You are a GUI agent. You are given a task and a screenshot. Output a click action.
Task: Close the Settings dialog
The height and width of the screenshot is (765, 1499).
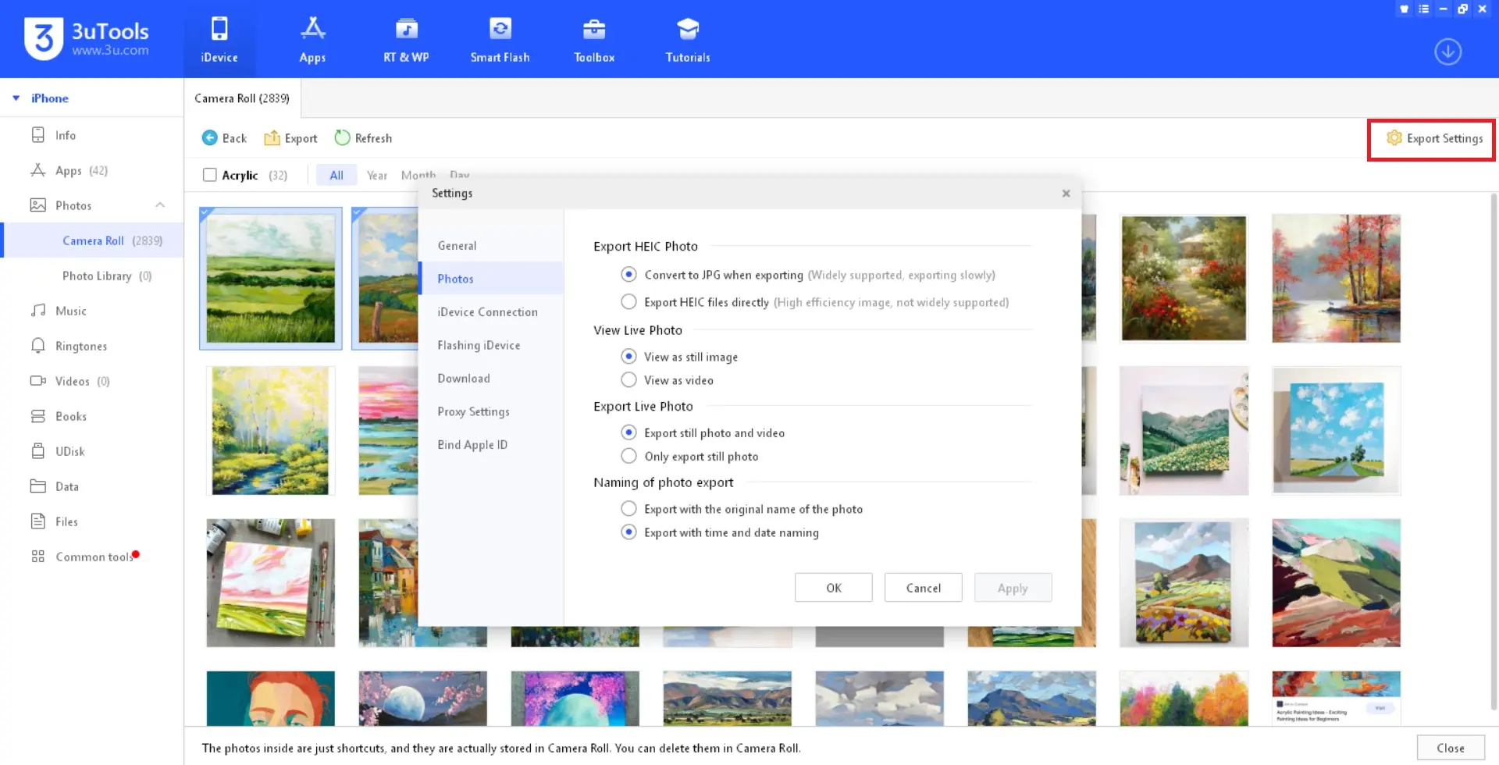pos(1066,193)
